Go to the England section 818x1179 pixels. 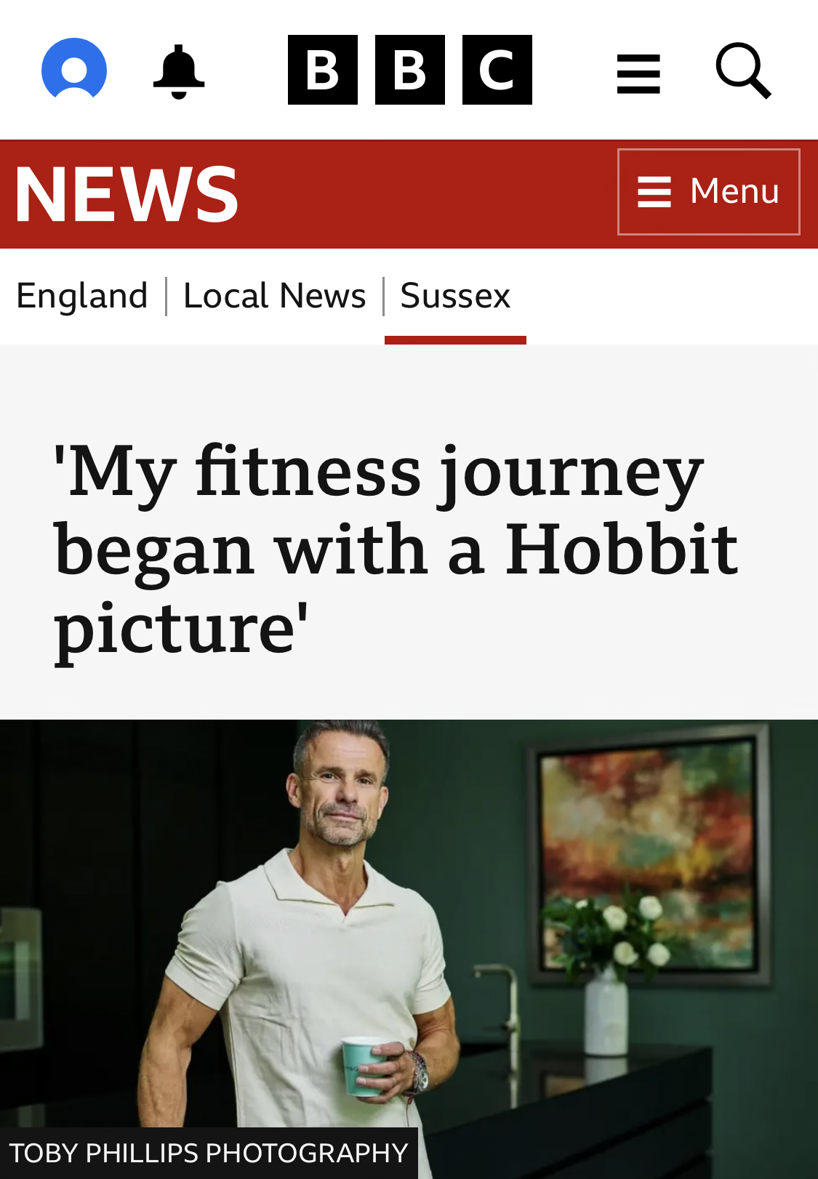pyautogui.click(x=82, y=296)
